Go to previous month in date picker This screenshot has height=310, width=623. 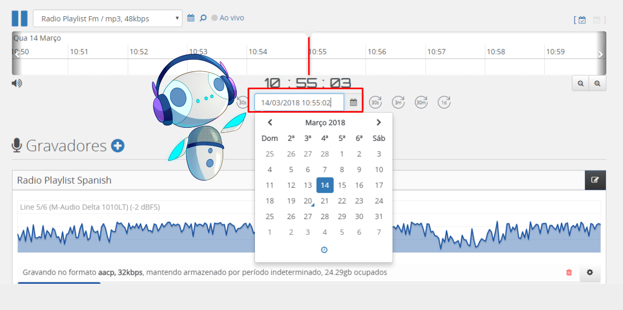pyautogui.click(x=270, y=122)
